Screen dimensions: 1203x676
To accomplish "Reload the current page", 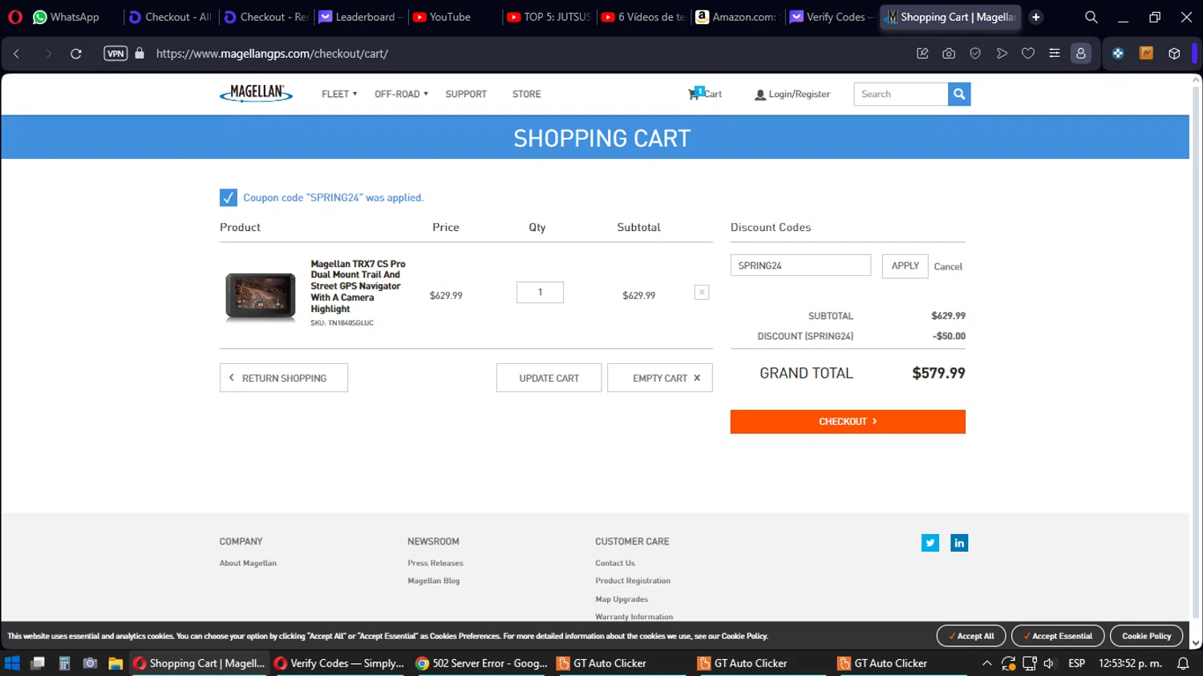I will tap(76, 54).
